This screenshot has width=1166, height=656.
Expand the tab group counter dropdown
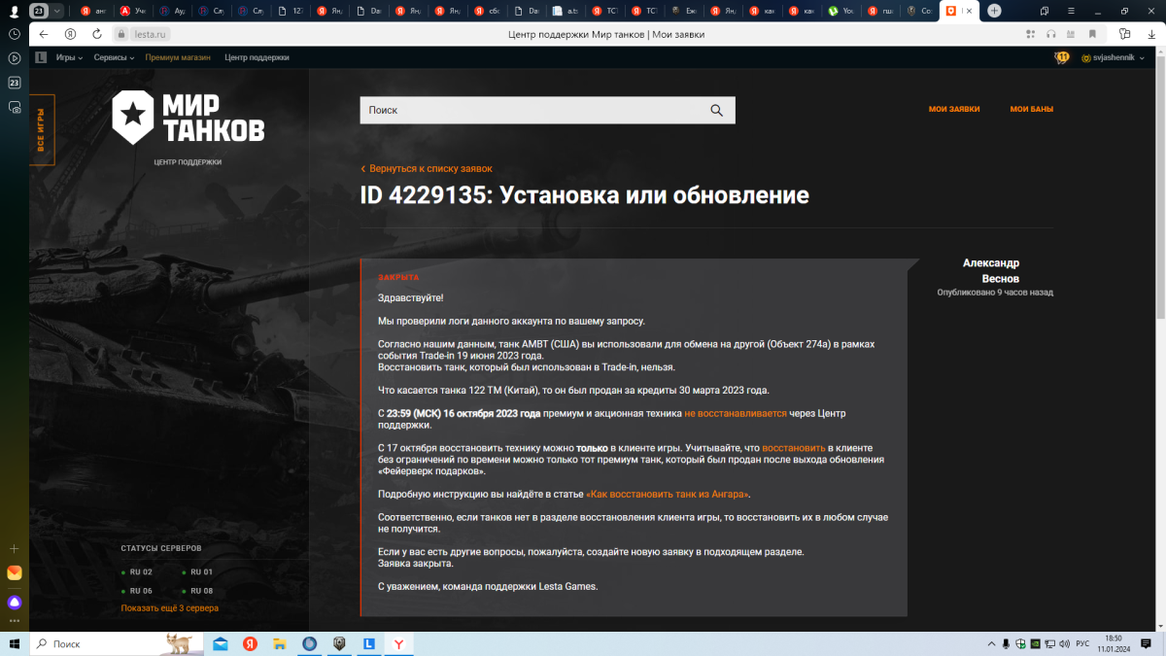[58, 11]
